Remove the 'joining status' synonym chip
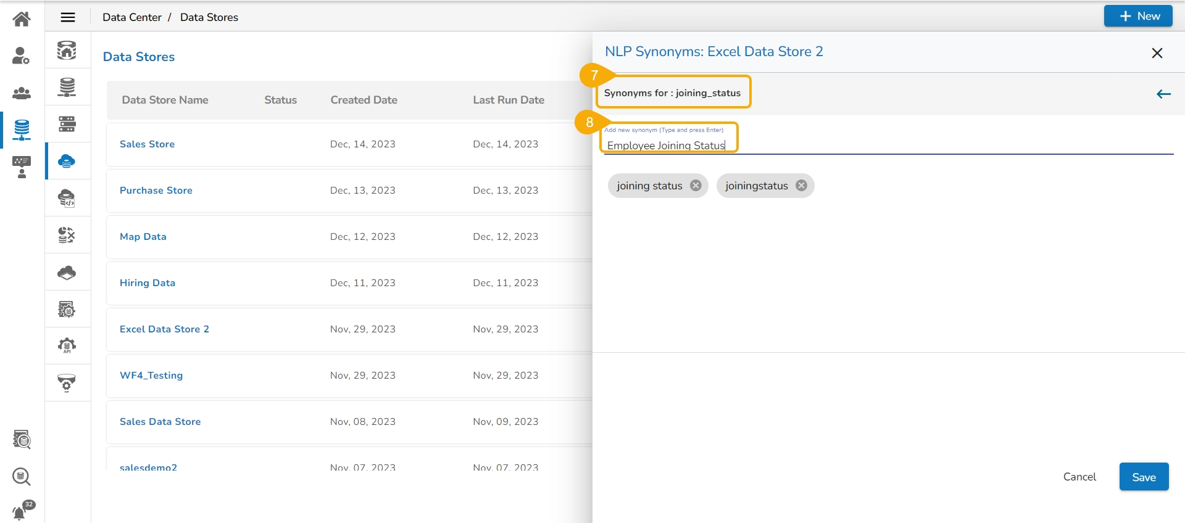 click(696, 186)
